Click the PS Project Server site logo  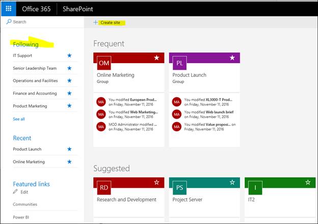tap(179, 188)
